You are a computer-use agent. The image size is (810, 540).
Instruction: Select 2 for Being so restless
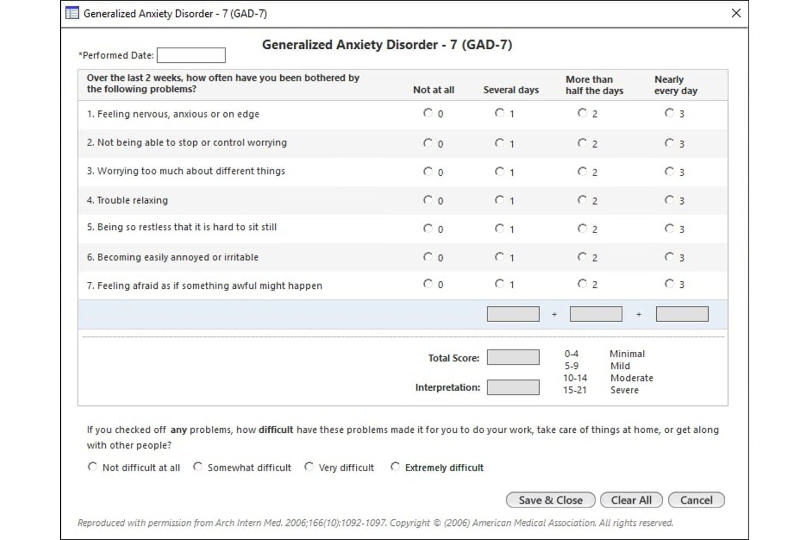pyautogui.click(x=582, y=228)
